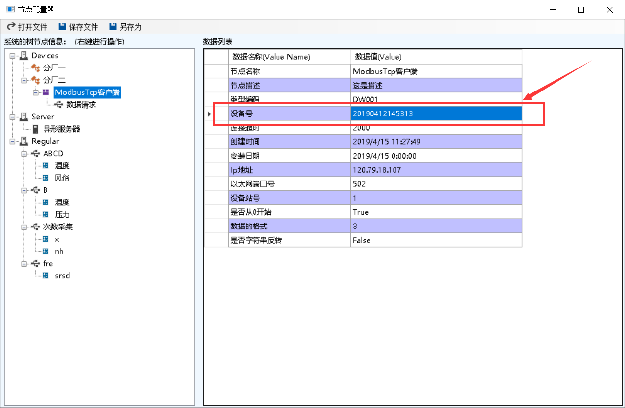Click the ModbusTcp客户端 node icon

46,92
